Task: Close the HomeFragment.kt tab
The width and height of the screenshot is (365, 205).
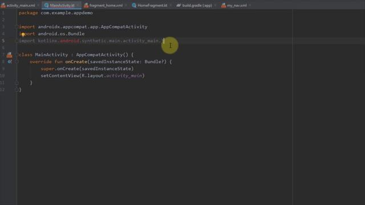Action: coord(171,5)
